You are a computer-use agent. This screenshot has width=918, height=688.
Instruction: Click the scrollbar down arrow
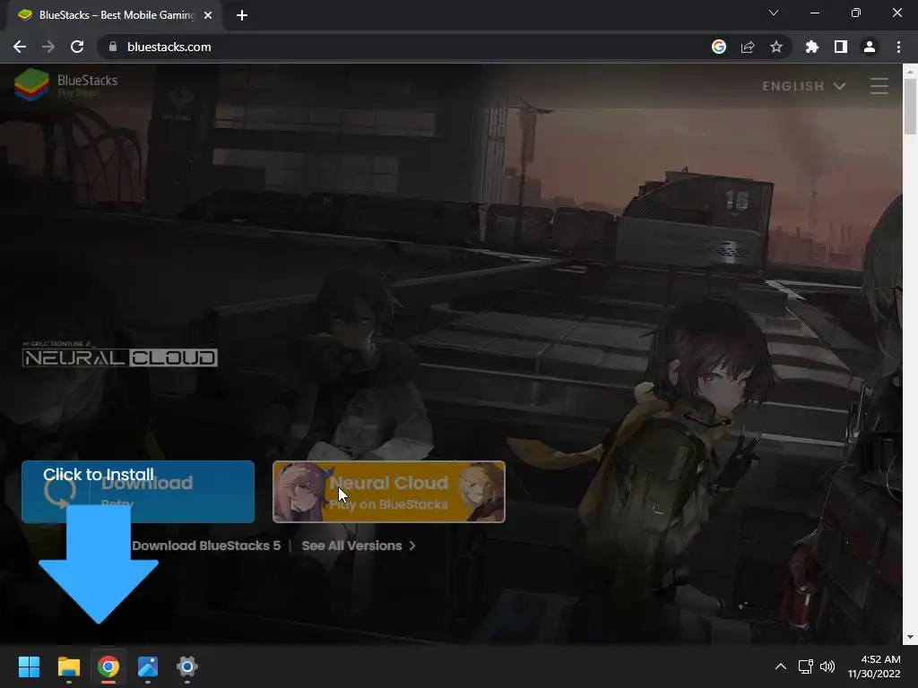pyautogui.click(x=910, y=637)
